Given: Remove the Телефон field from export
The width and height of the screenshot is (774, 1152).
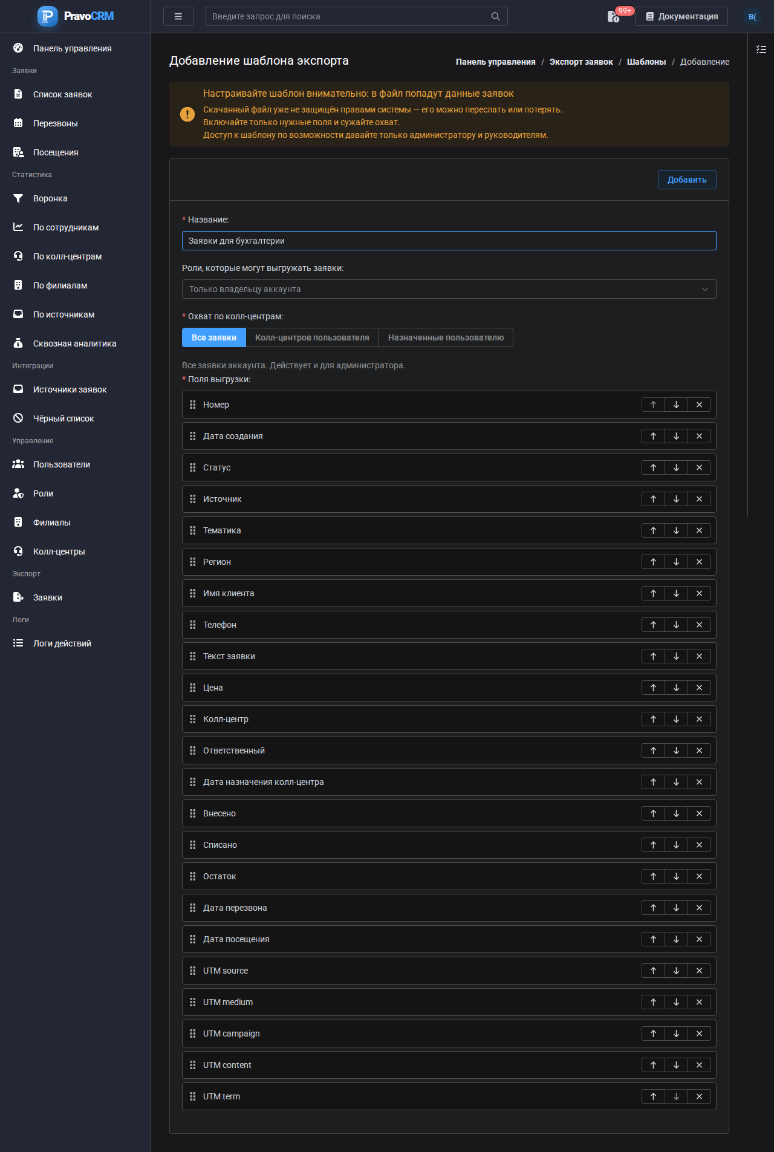Looking at the screenshot, I should point(699,625).
